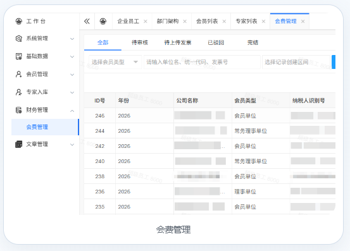Click the blue search button

(x=334, y=62)
